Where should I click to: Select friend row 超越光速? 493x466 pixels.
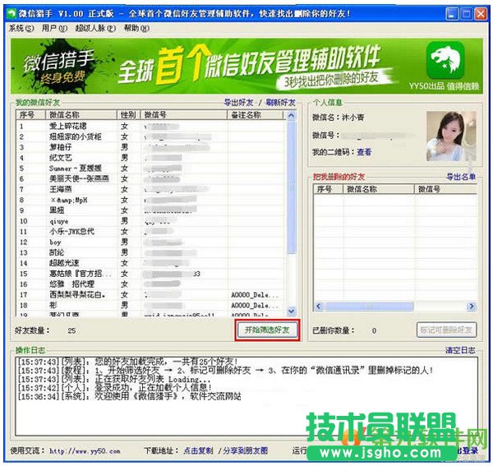point(151,263)
